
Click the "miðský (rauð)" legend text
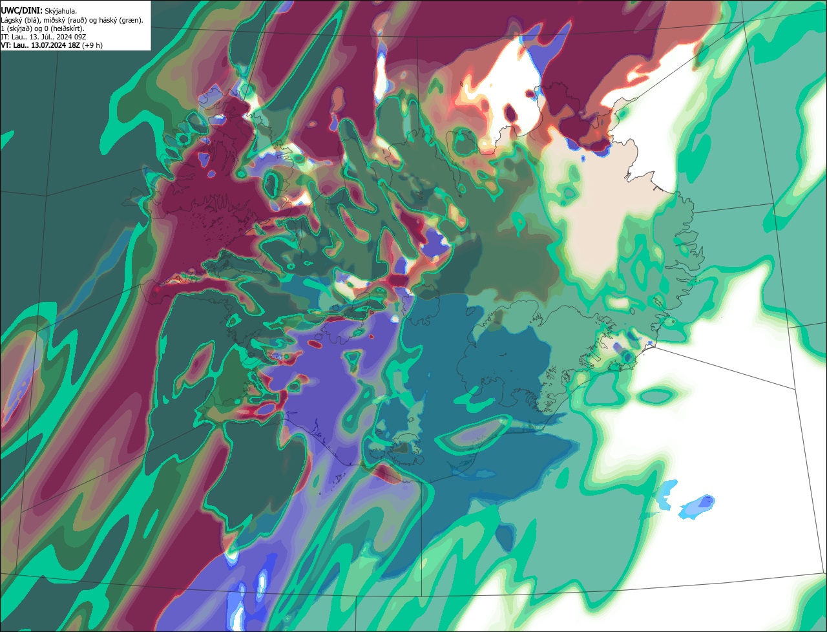pos(65,21)
